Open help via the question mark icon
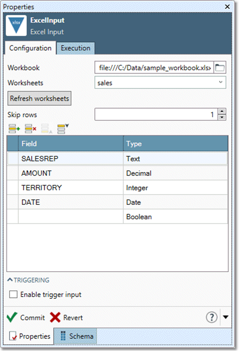 pyautogui.click(x=212, y=317)
